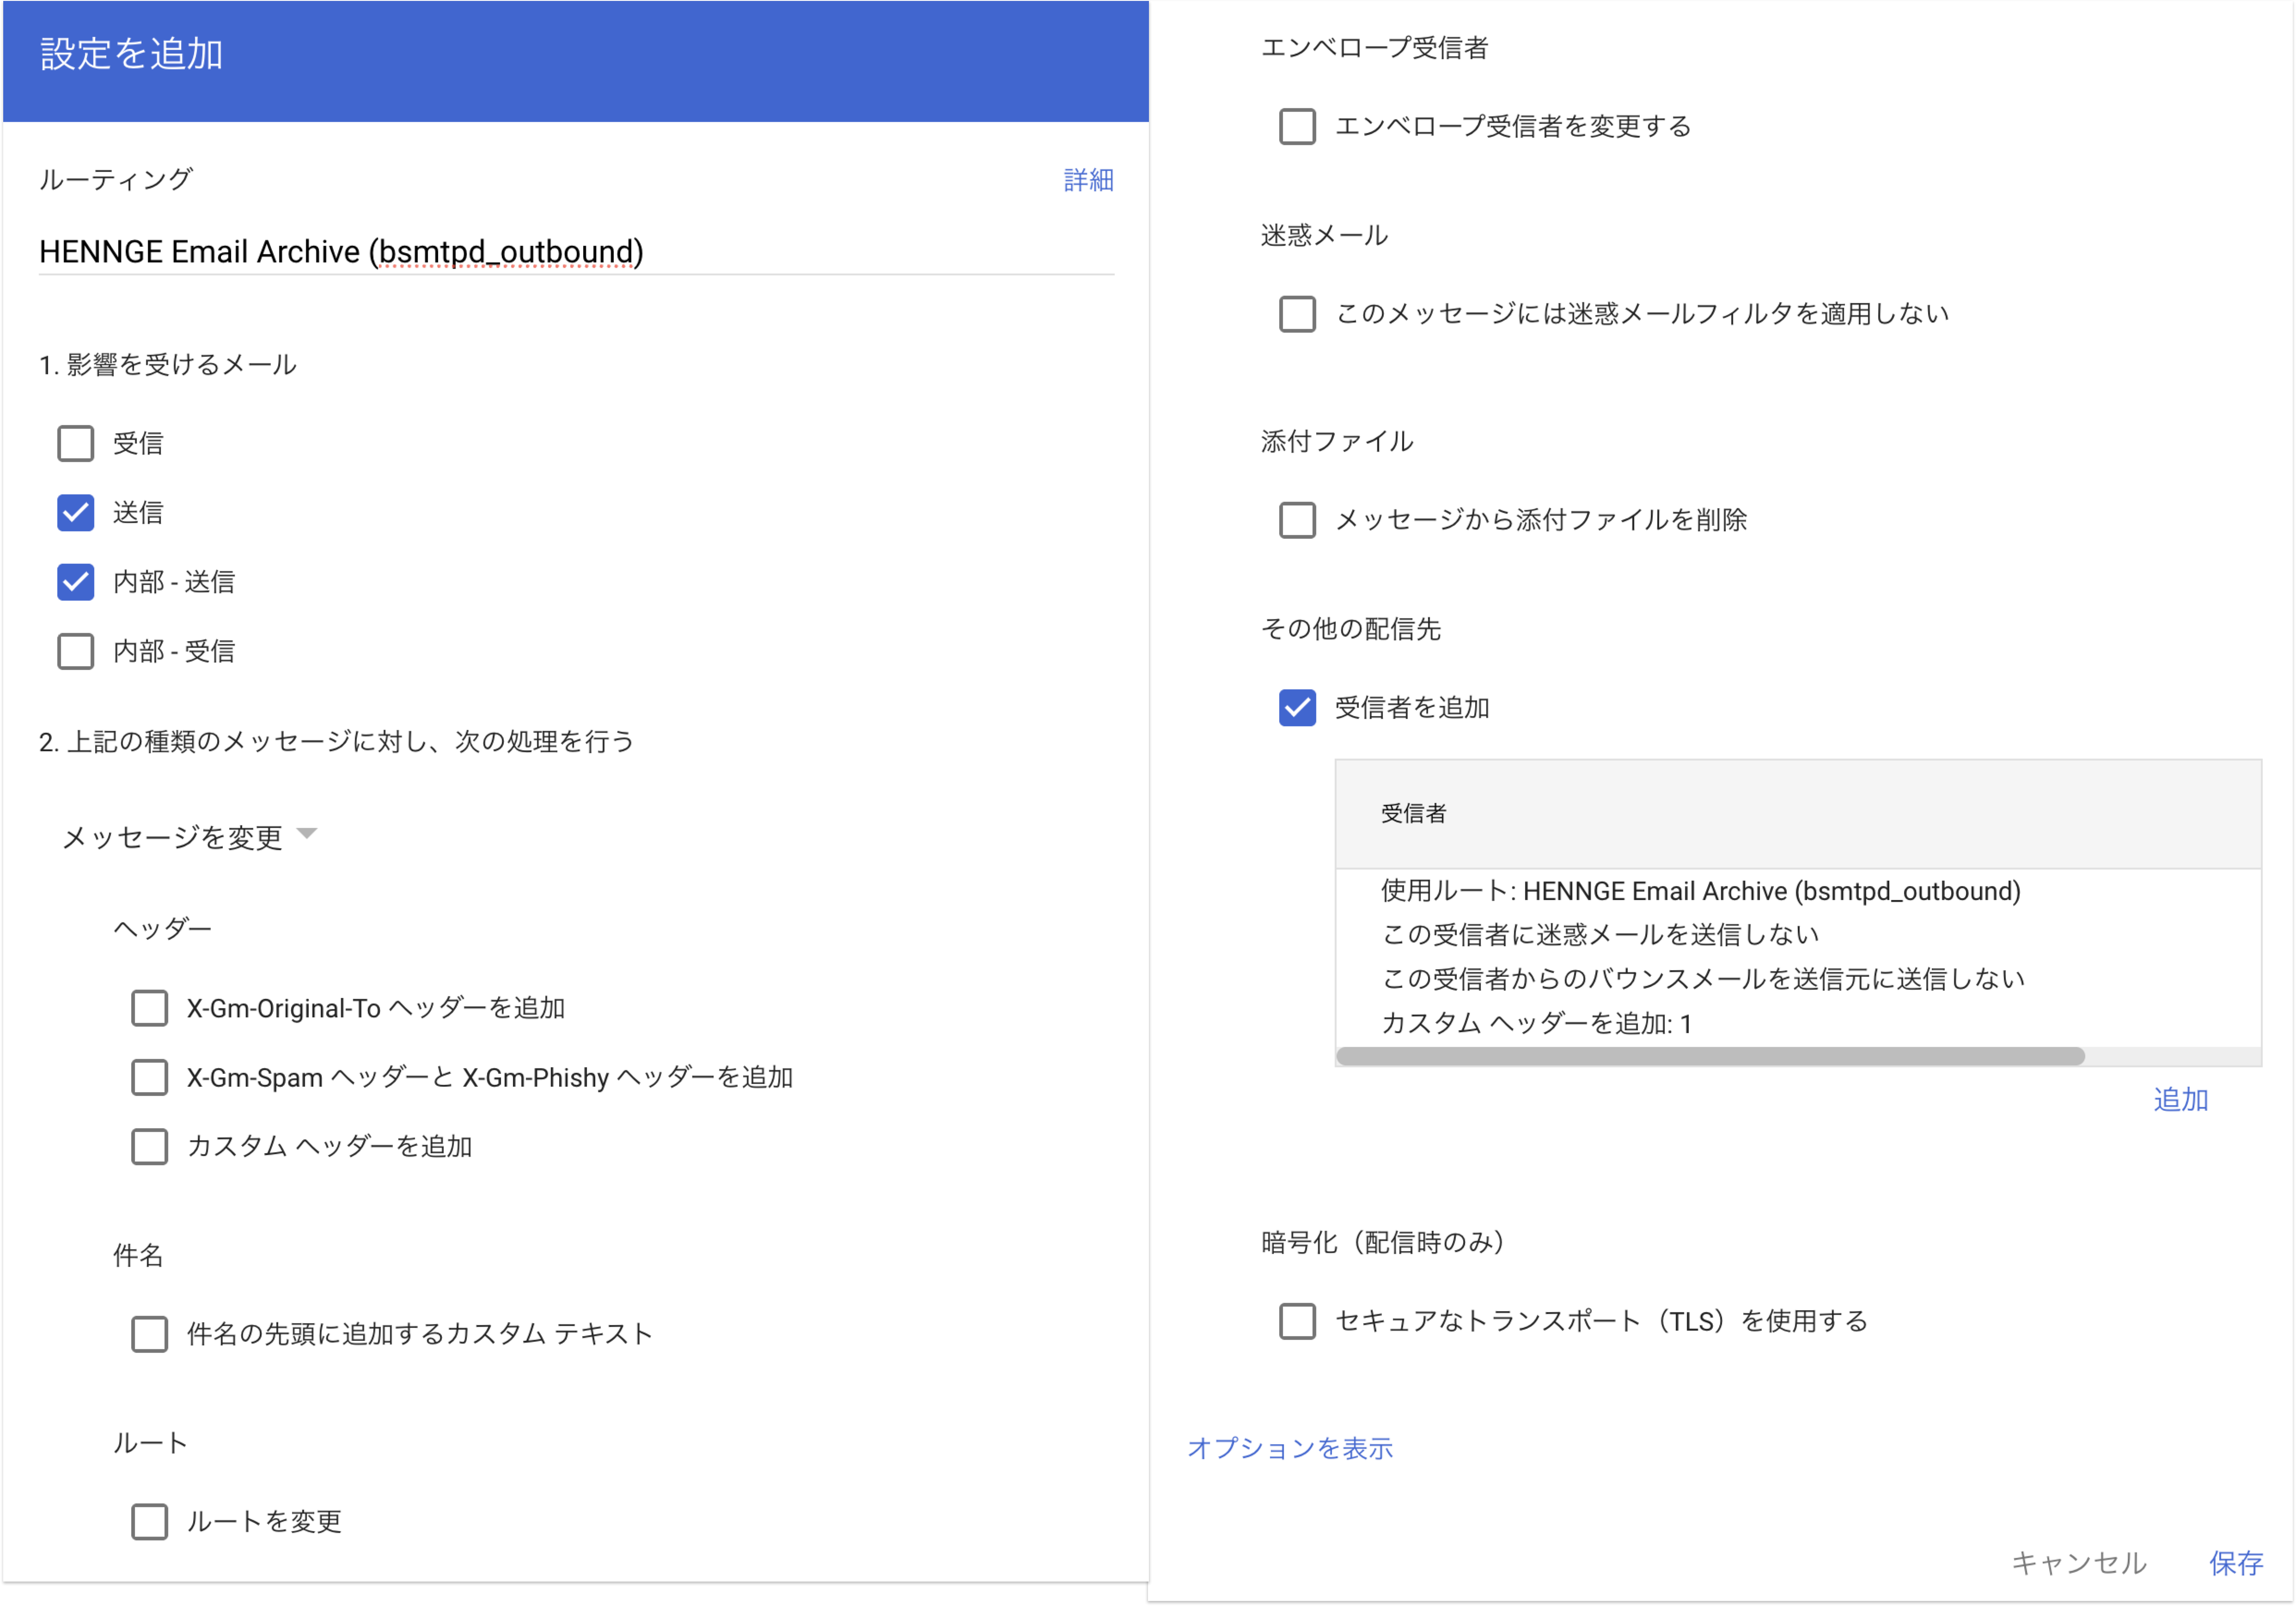Click オプションを表示 link
The image size is (2296, 1606).
coord(1290,1449)
